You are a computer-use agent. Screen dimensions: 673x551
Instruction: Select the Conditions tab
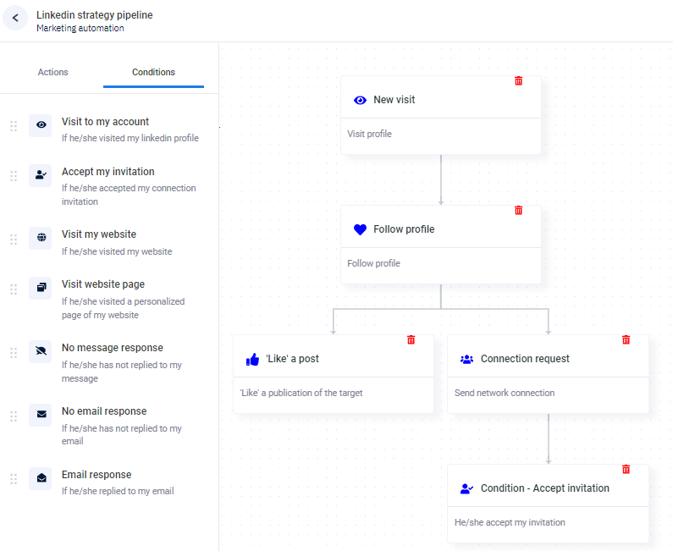(153, 73)
